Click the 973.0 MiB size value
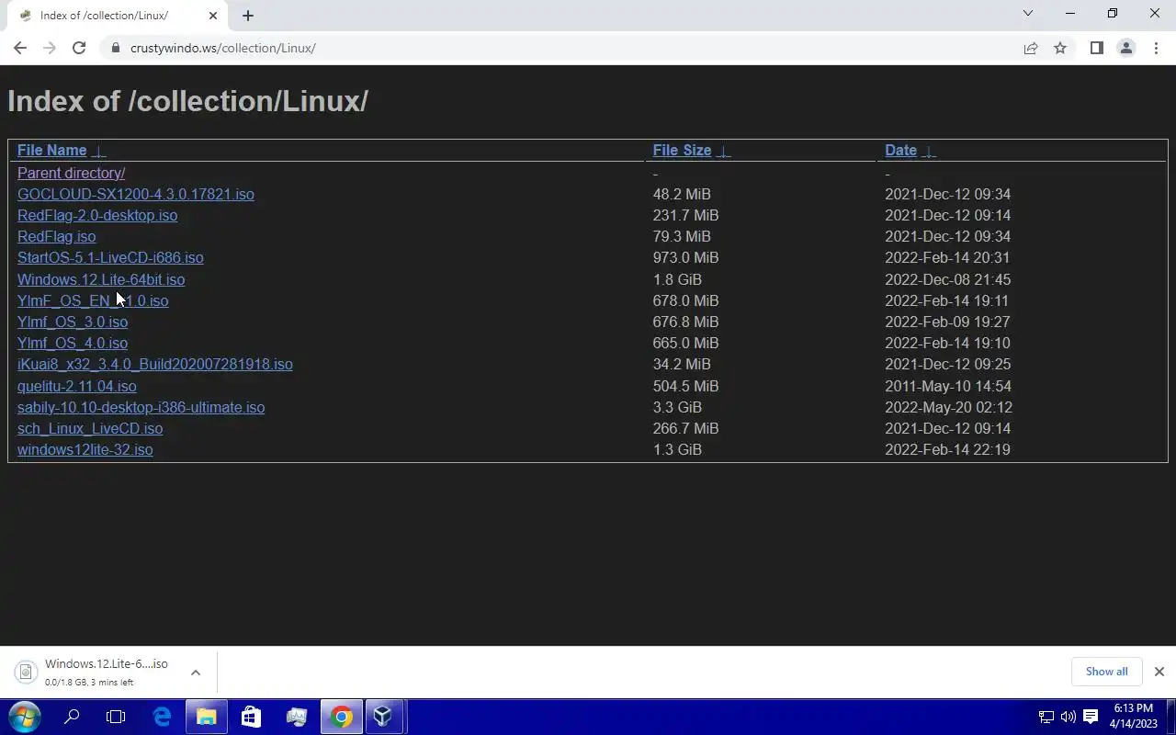 click(x=685, y=258)
